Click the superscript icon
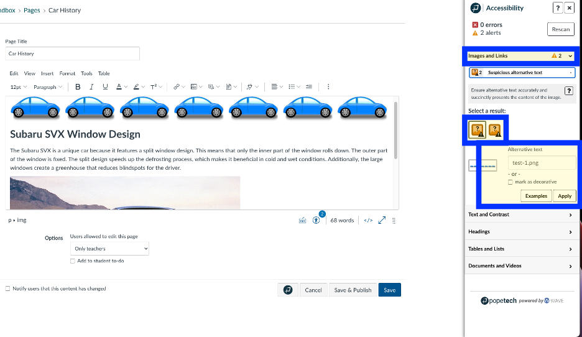Screen dimensions: 582x337 [154, 87]
